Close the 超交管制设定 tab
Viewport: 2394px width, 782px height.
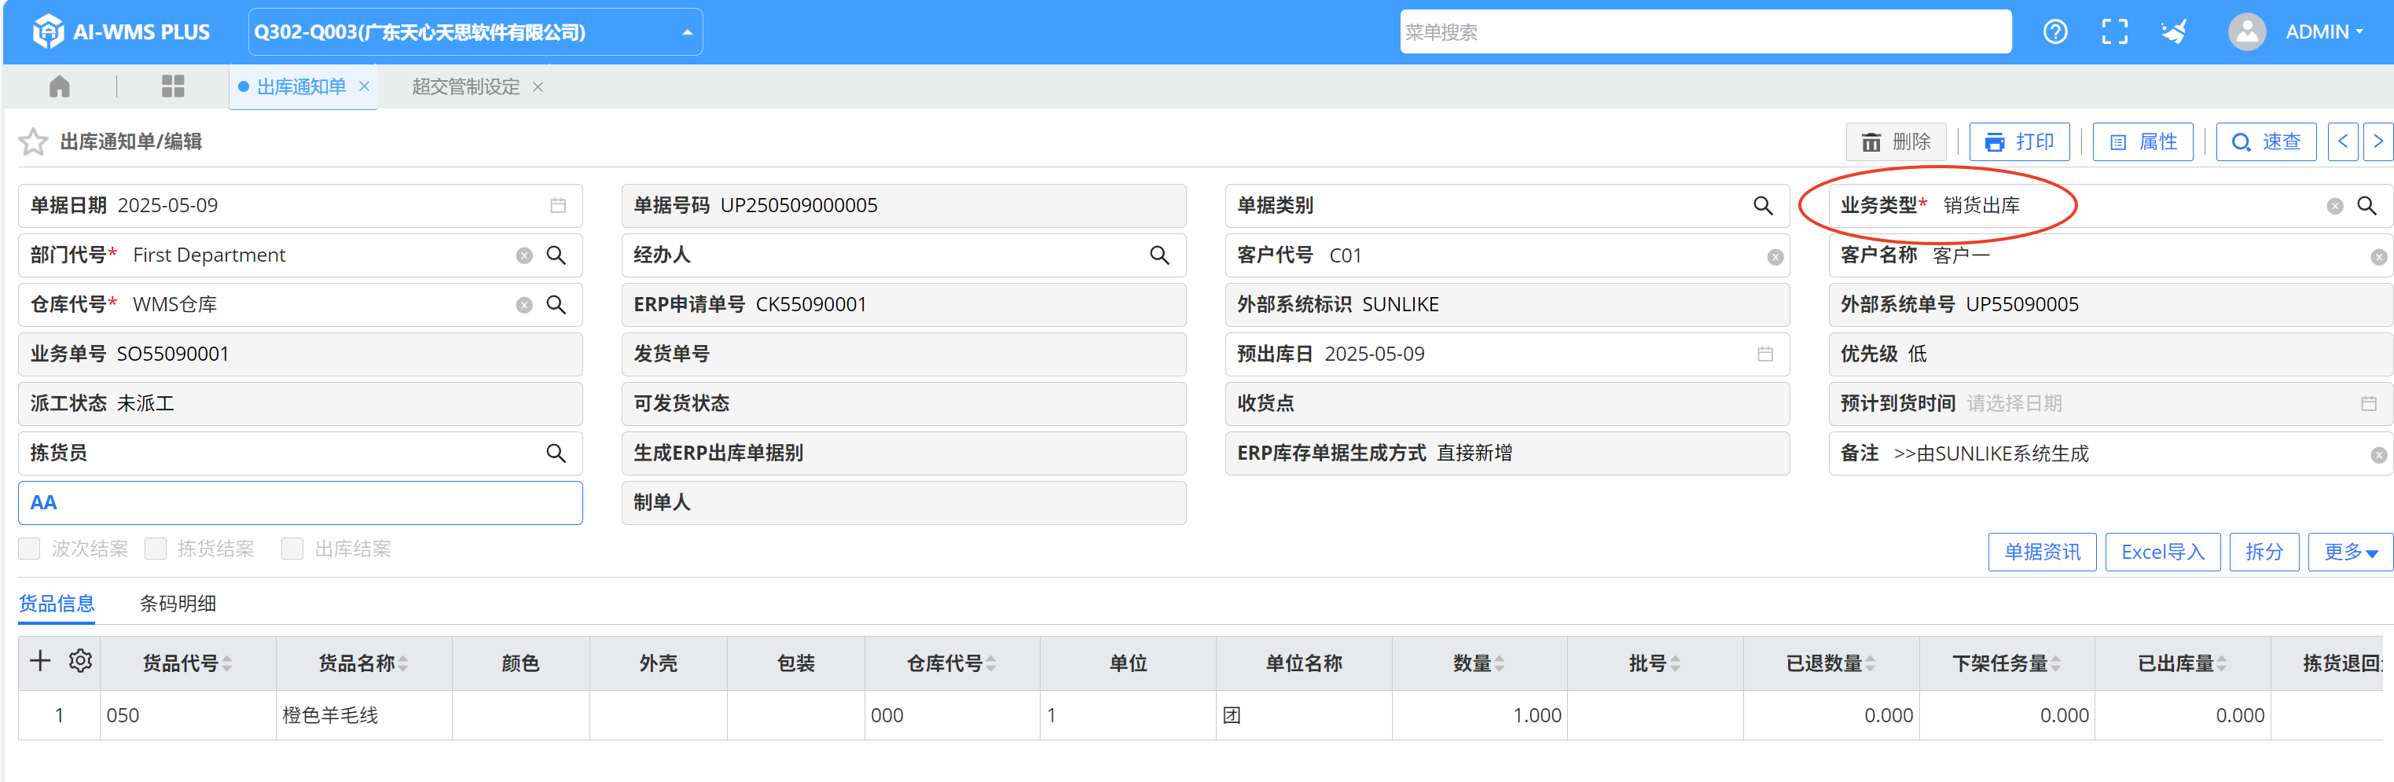(538, 86)
